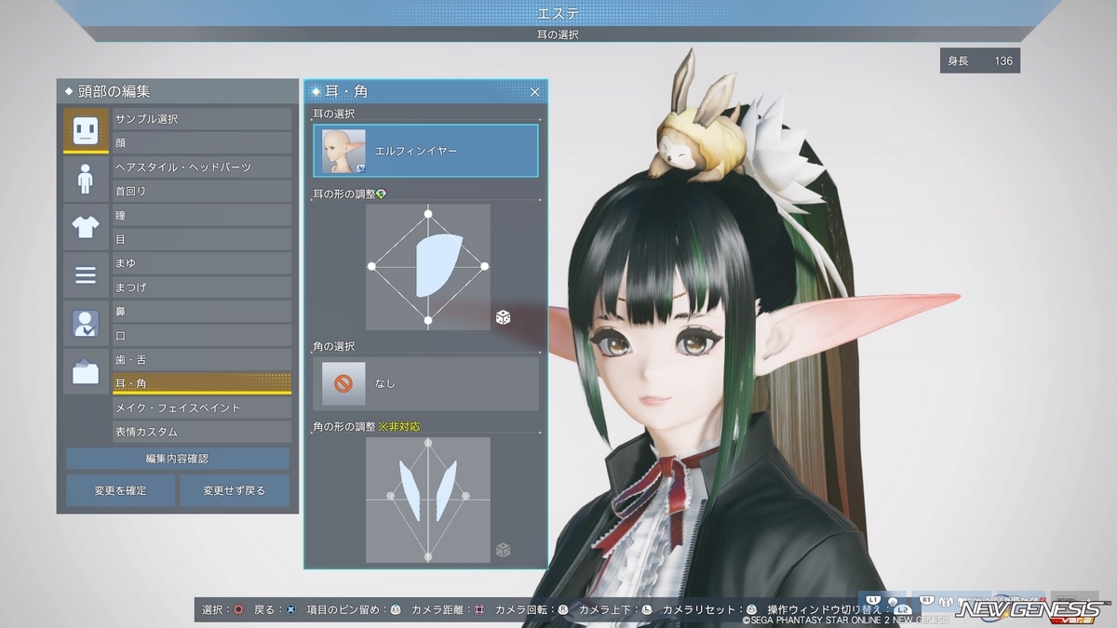
Task: Click 頭部の編集 panel header
Action: [177, 91]
